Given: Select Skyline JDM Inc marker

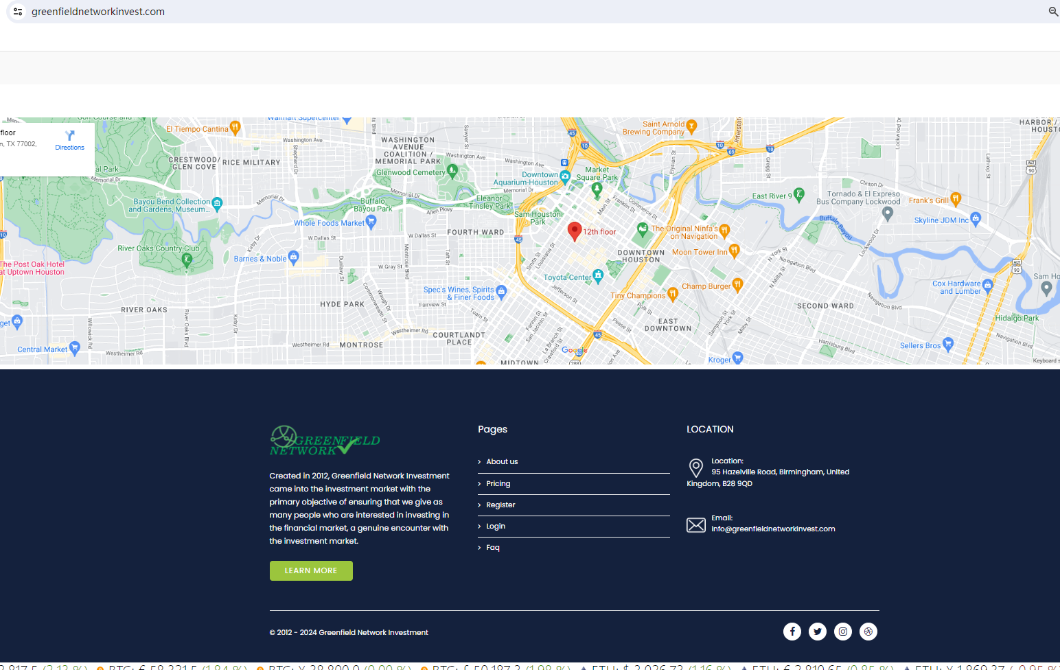Looking at the screenshot, I should pyautogui.click(x=976, y=218).
